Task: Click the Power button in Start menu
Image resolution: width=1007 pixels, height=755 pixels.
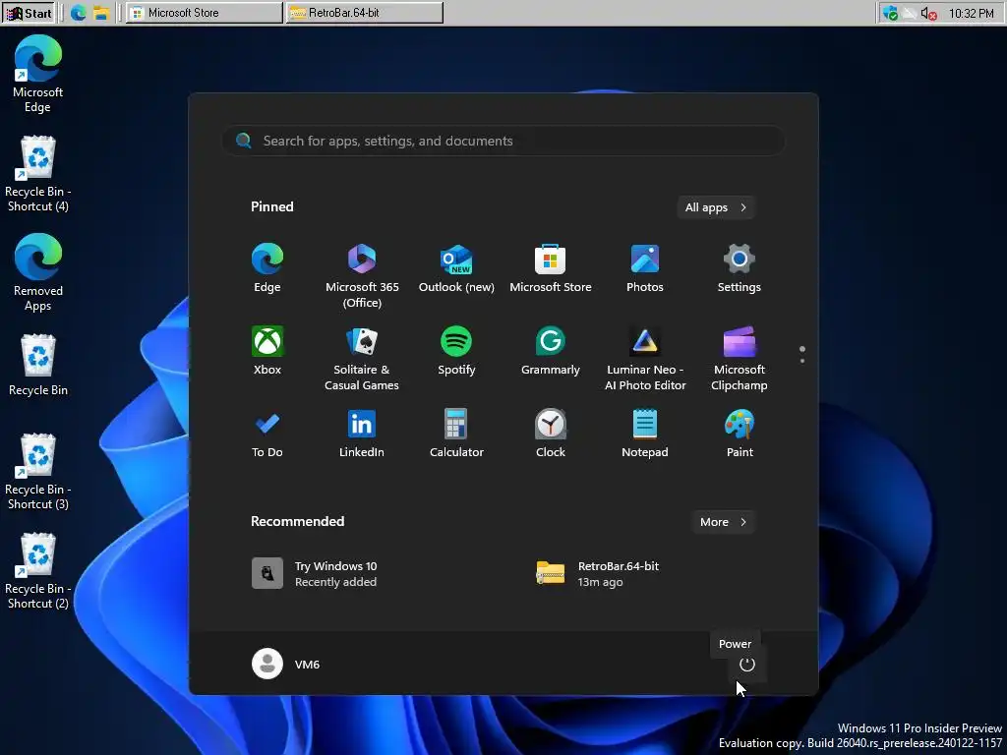Action: (746, 665)
